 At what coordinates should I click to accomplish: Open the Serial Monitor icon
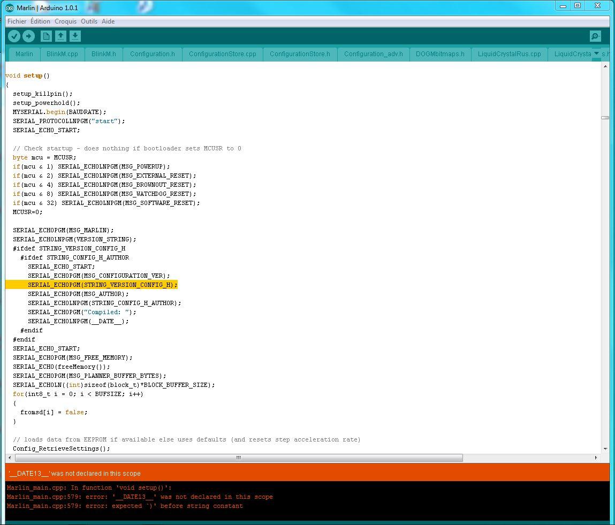[x=595, y=36]
